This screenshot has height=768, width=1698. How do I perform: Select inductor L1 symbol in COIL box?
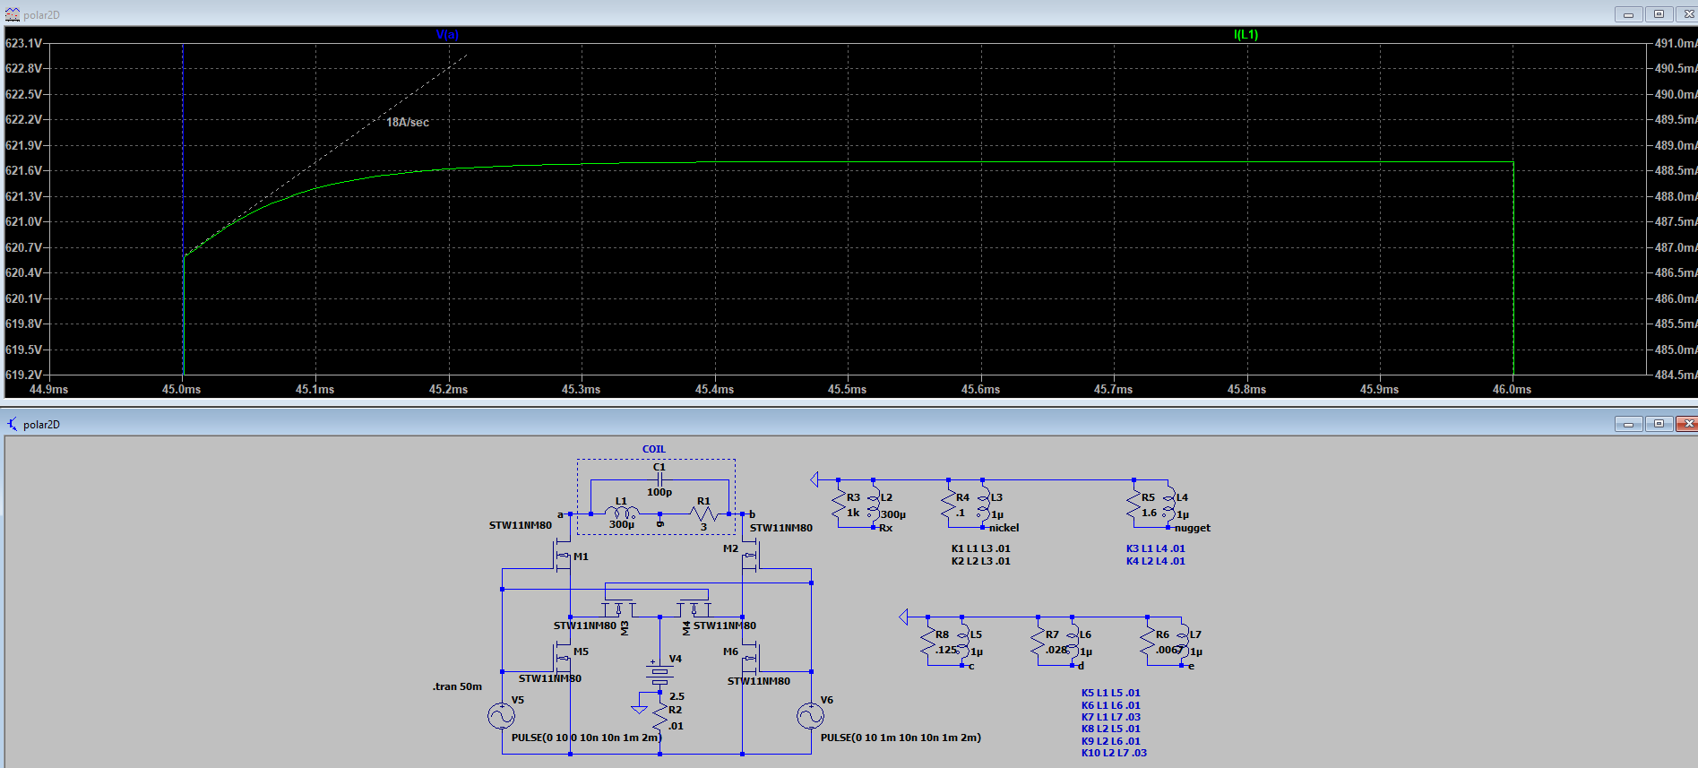[x=622, y=513]
